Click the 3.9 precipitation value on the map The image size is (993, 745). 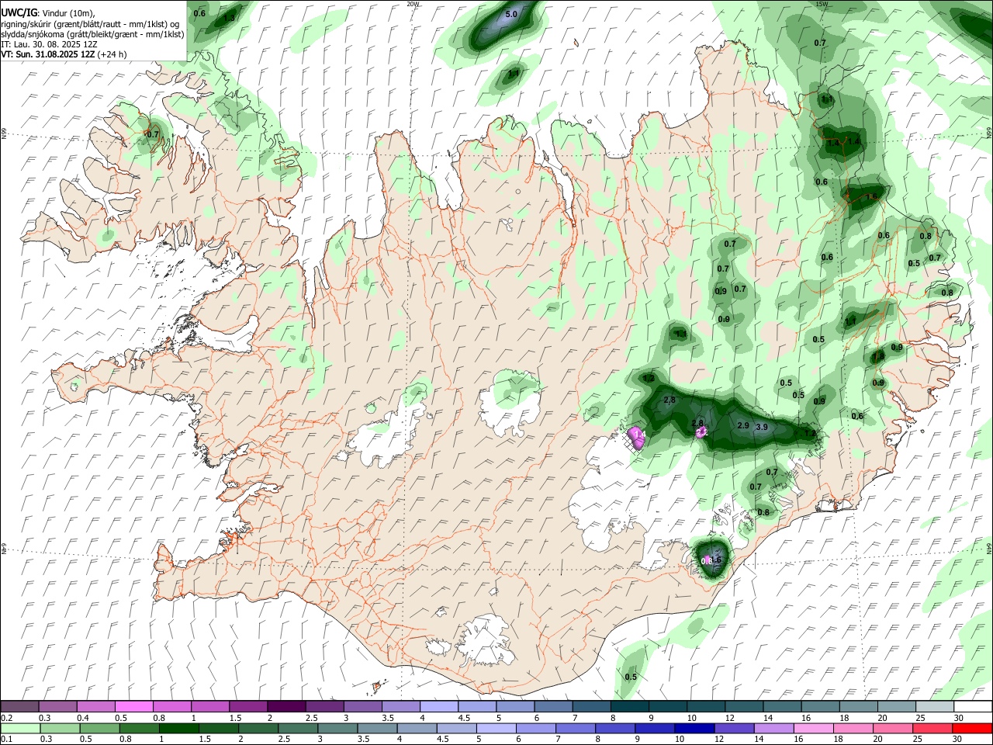point(762,427)
